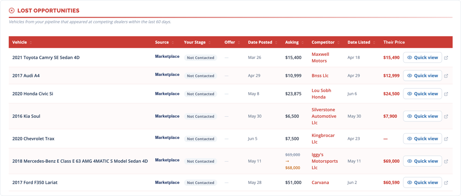Quick view the Mercedes-Benz E Class row
Viewport: 461px width, 196px height.
422,161
